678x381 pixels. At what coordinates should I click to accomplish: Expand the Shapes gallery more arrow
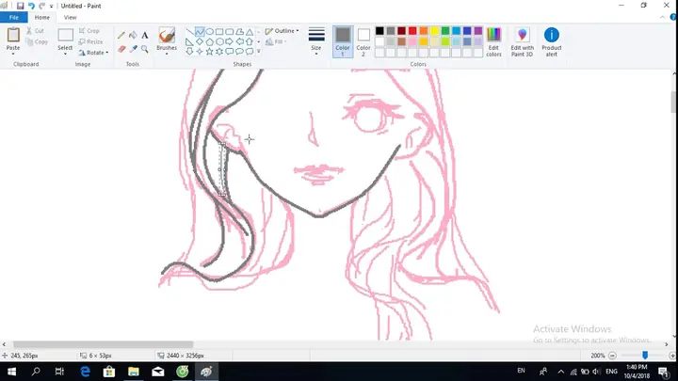(259, 52)
